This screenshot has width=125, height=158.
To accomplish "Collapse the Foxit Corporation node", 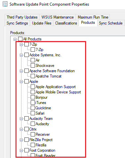I will [x=21, y=150].
